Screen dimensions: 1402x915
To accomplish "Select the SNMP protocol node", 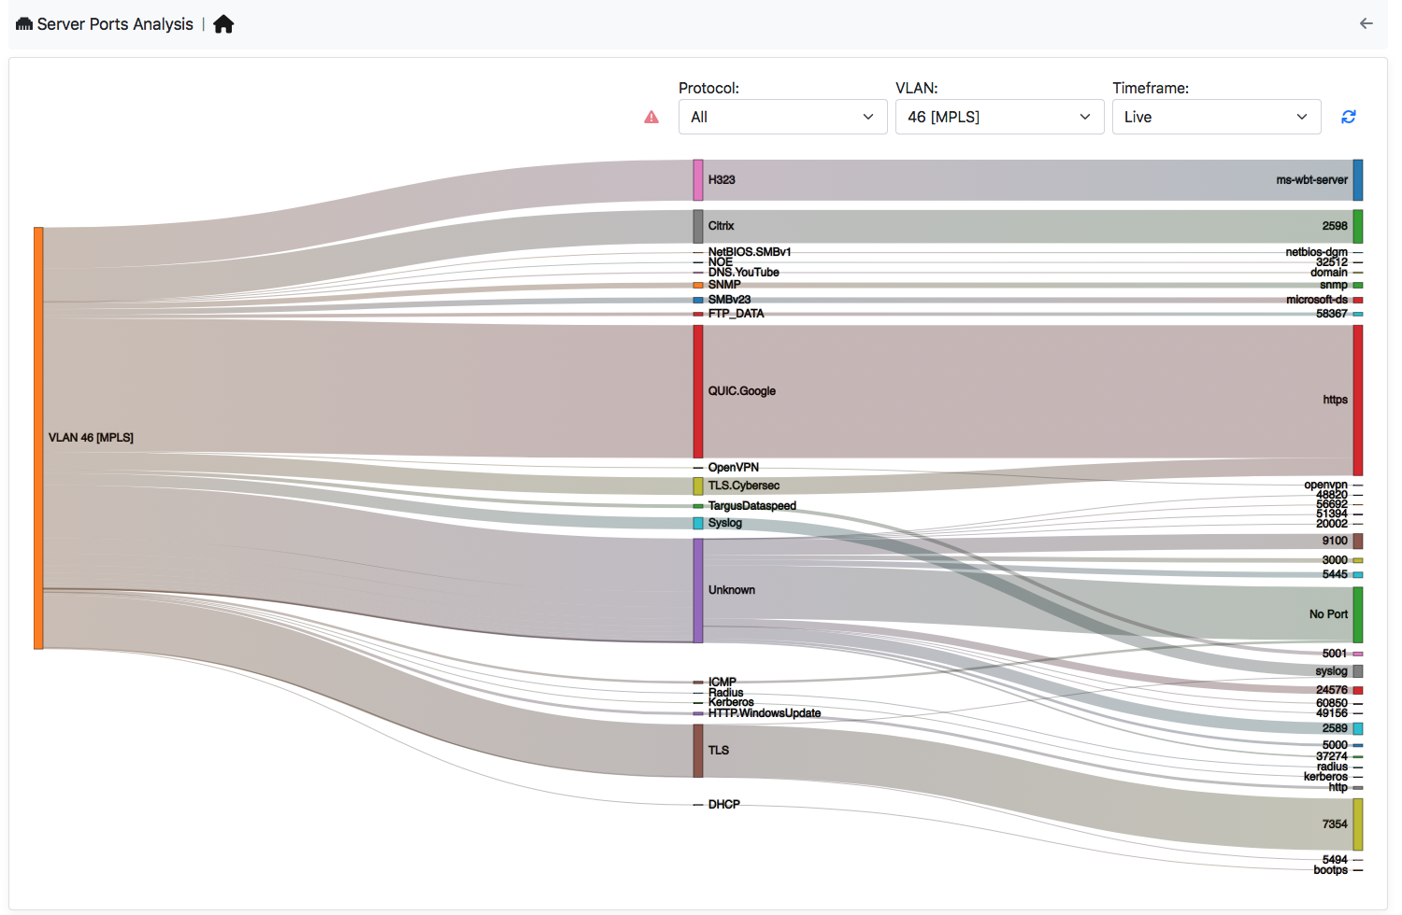I will click(x=696, y=284).
